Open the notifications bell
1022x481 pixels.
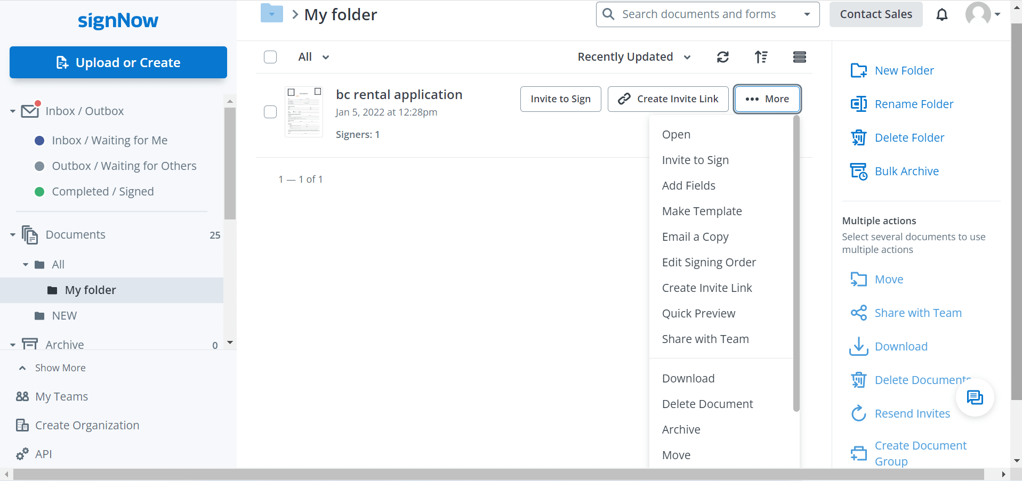[941, 14]
